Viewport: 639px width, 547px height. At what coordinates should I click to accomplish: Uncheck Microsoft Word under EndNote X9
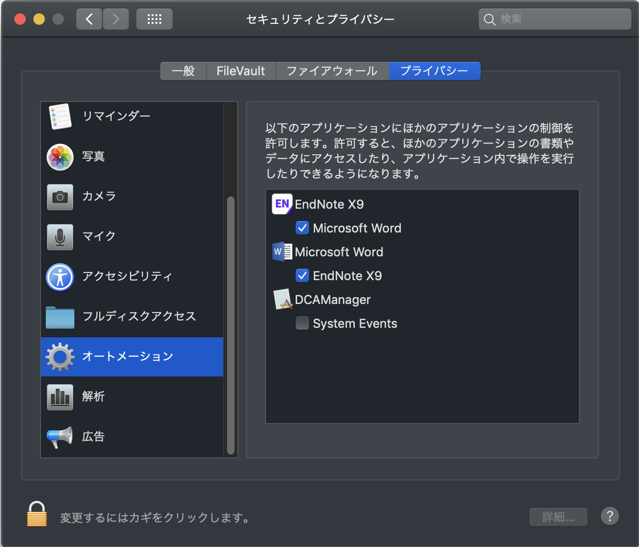[302, 228]
